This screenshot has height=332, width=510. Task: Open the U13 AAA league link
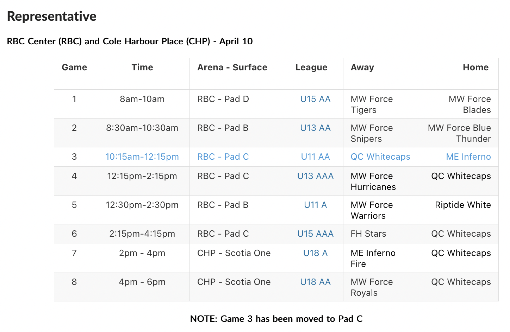tap(315, 176)
